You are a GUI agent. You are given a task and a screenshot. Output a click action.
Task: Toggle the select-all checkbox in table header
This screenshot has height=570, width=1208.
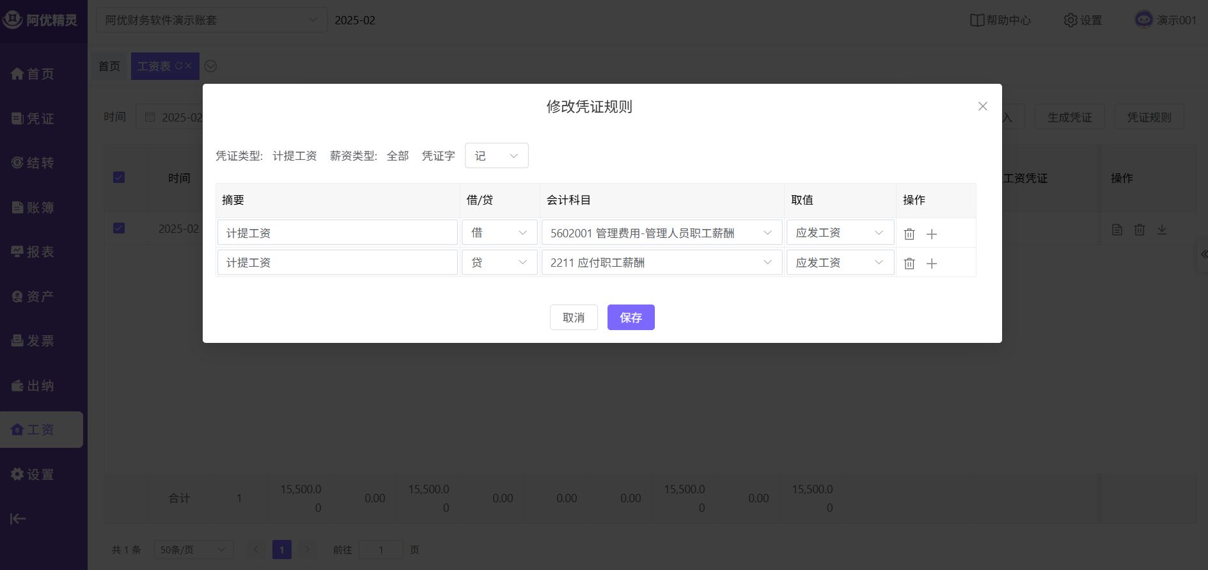[119, 178]
